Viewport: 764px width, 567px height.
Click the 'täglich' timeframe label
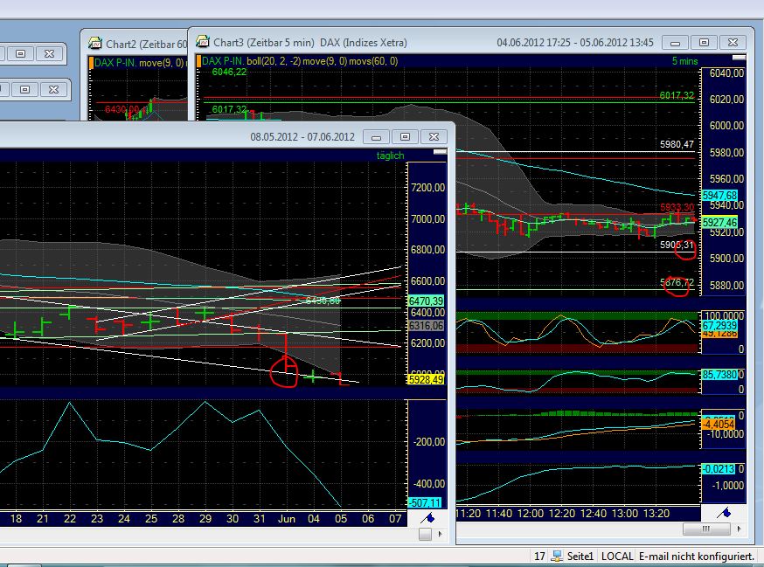coord(390,156)
